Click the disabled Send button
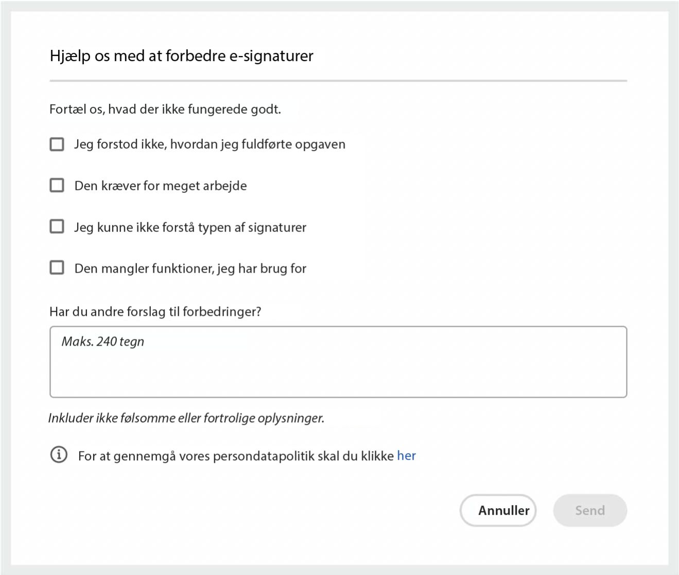This screenshot has width=679, height=575. tap(590, 510)
